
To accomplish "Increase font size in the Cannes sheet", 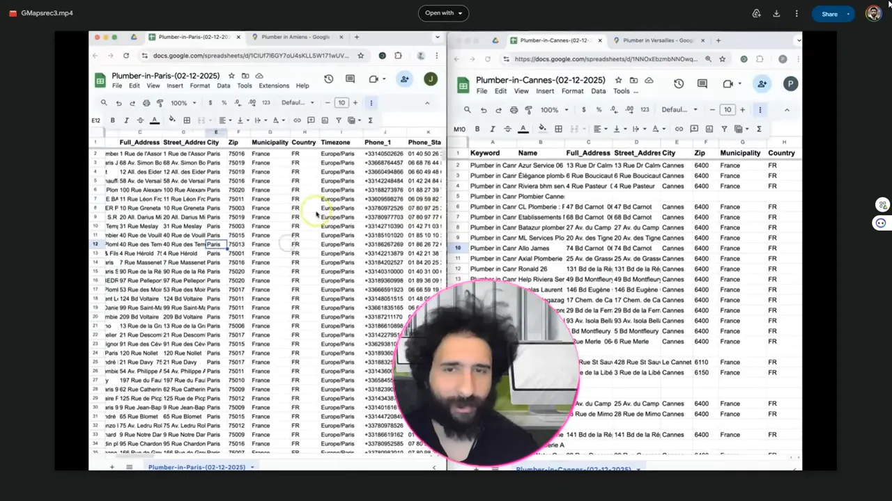I will coord(742,110).
